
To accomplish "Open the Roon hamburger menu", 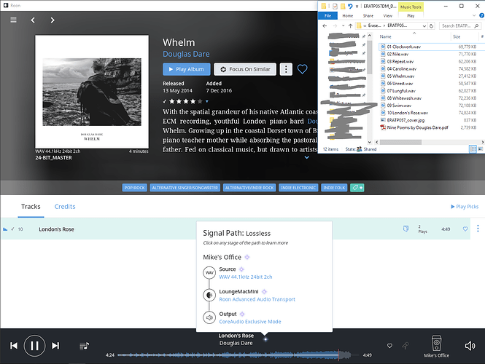I will (x=13, y=20).
